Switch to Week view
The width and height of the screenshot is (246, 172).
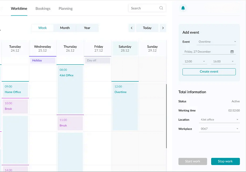43,28
